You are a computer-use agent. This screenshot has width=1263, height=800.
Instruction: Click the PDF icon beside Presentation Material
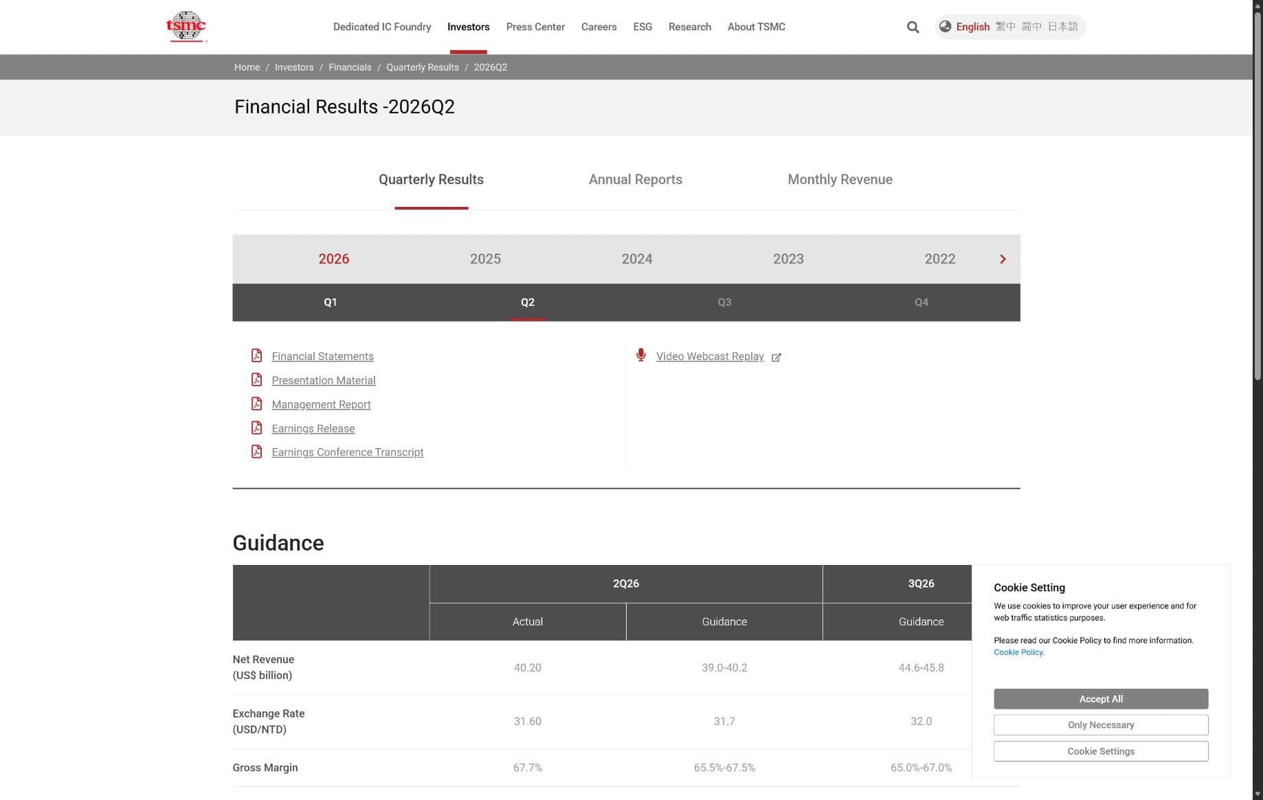click(x=256, y=379)
